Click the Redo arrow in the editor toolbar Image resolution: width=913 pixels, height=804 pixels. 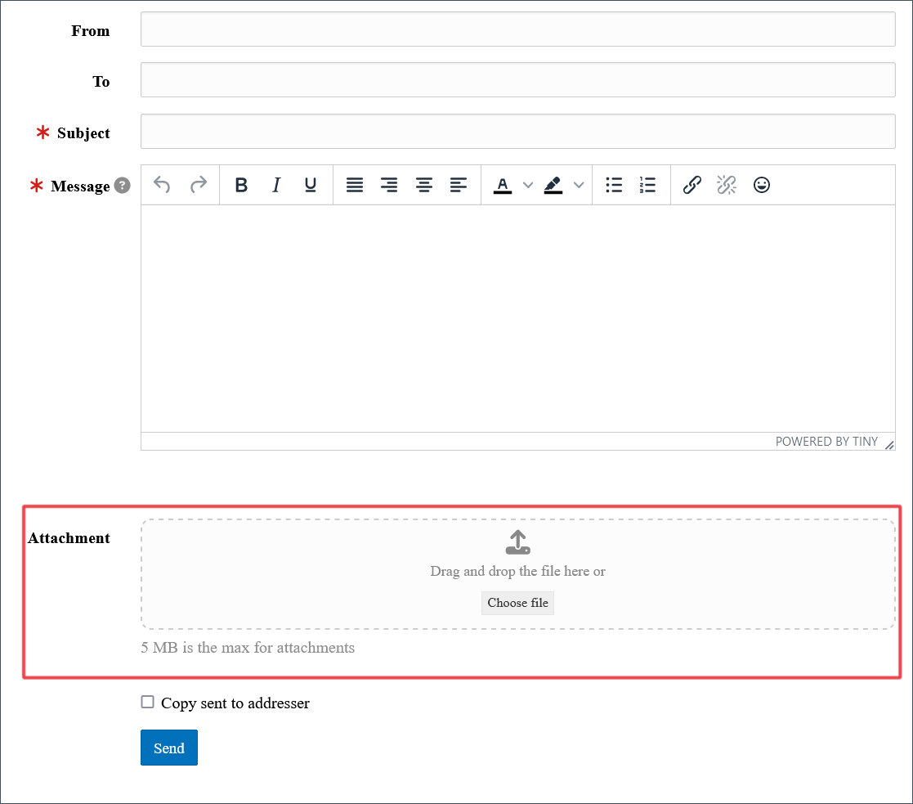(198, 186)
